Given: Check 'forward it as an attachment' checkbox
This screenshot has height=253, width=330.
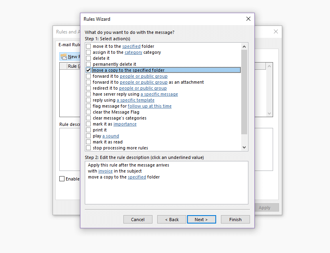Looking at the screenshot, I should pyautogui.click(x=88, y=82).
